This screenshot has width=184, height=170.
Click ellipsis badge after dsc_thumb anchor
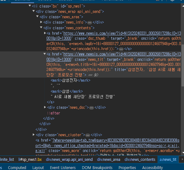click(x=121, y=49)
